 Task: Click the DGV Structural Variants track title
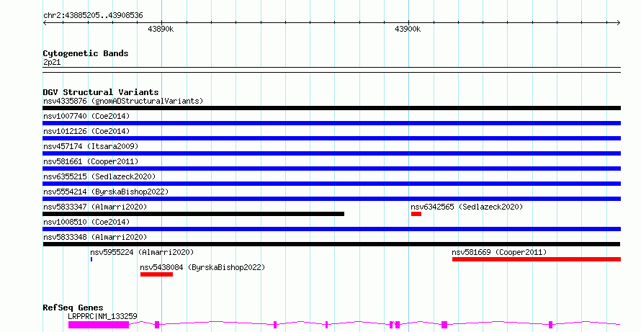pos(101,92)
